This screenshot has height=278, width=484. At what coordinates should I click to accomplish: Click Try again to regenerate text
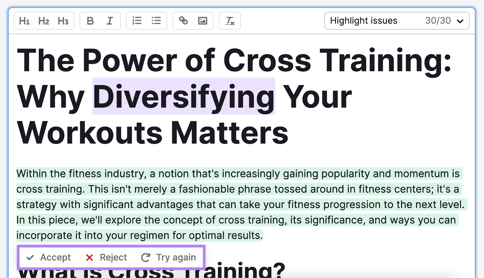169,257
